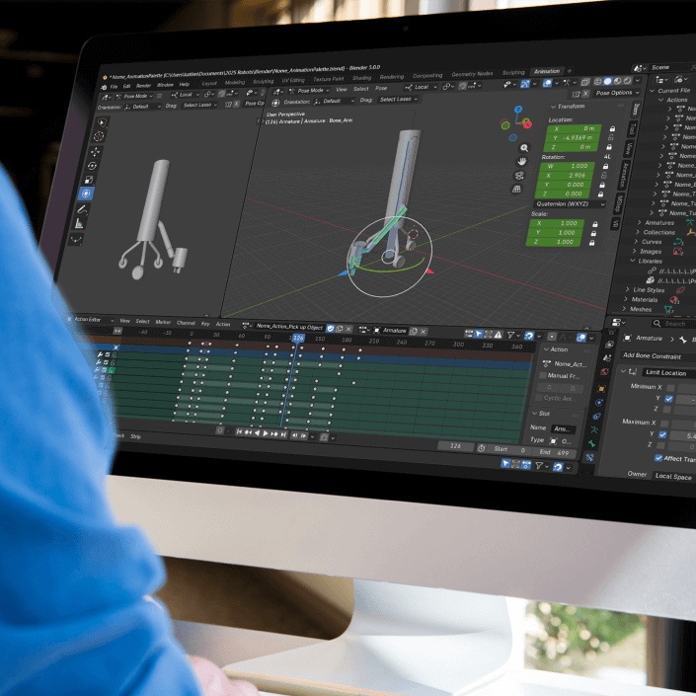The height and width of the screenshot is (696, 696).
Task: Switch to the Scripting workspace tab
Action: click(x=513, y=73)
